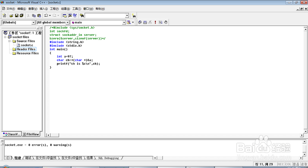Open the WizardBar actions dropdown arrow

pyautogui.click(x=133, y=22)
